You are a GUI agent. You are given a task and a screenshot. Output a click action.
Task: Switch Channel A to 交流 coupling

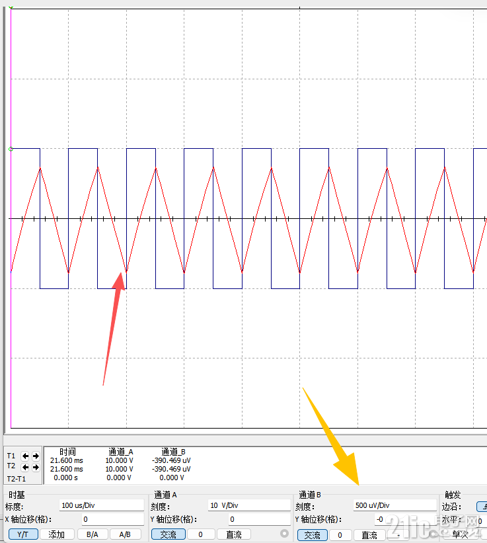pyautogui.click(x=168, y=534)
